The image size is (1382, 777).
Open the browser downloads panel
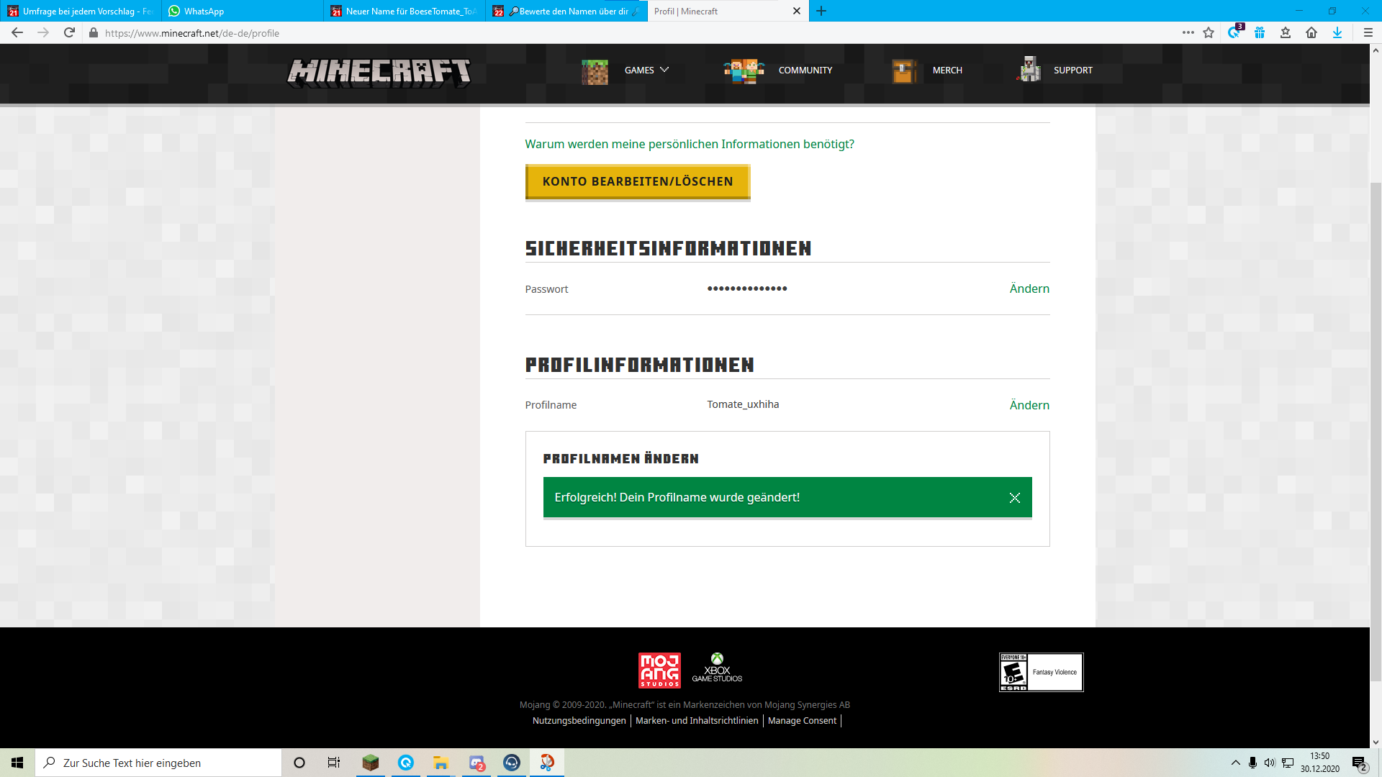pos(1337,33)
